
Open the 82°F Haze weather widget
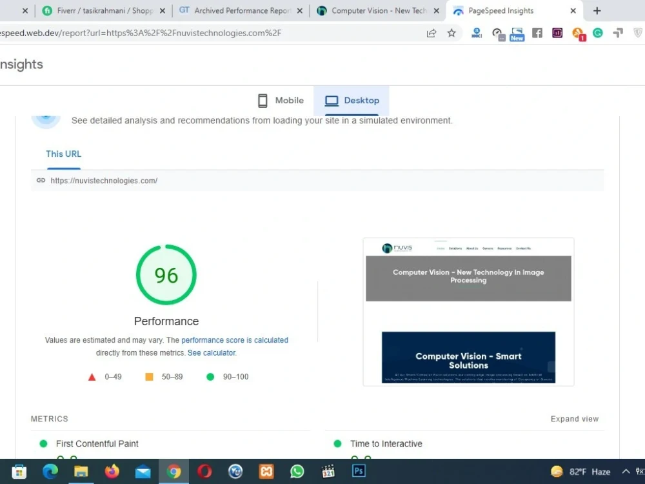click(x=580, y=472)
